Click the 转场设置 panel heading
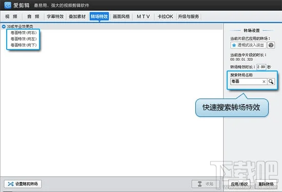282x192 pixels. point(252,31)
